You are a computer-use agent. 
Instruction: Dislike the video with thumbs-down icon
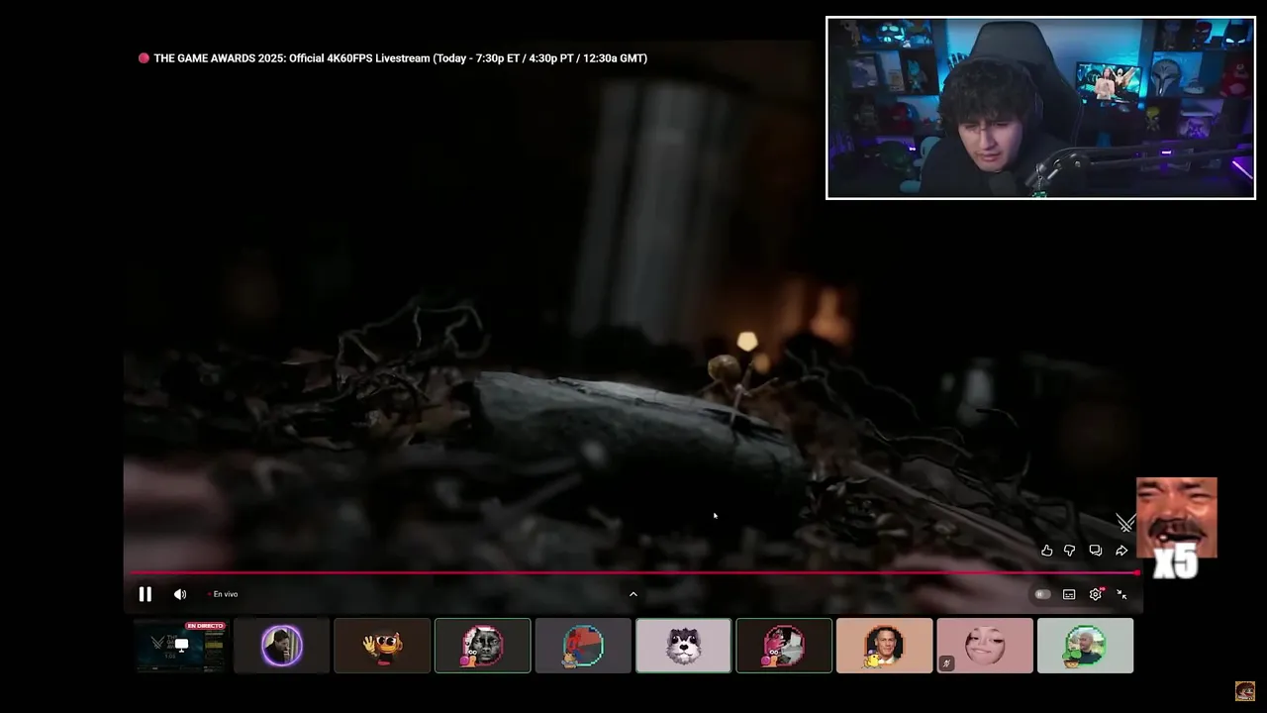(1070, 551)
